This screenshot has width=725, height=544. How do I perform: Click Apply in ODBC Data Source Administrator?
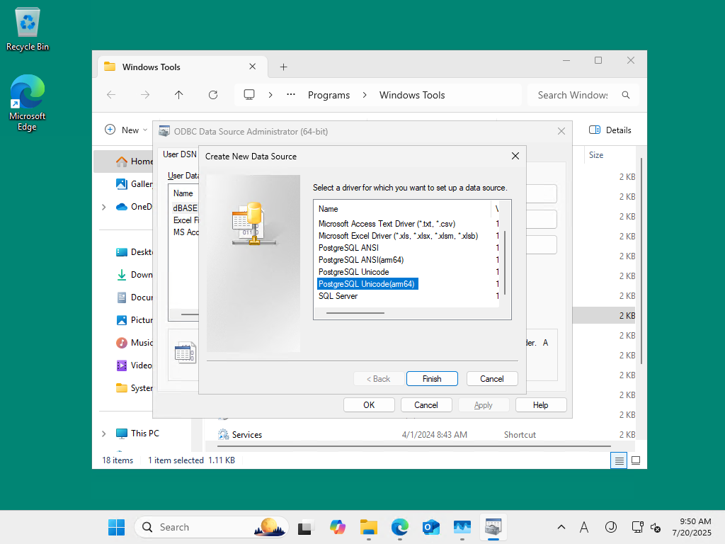(483, 404)
